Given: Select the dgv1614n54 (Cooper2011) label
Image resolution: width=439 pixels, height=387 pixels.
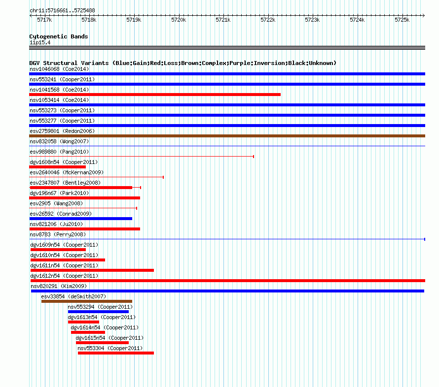Looking at the screenshot, I should pos(105,327).
